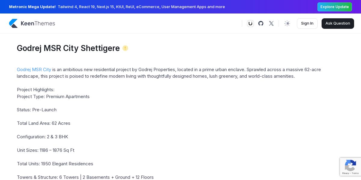Screen dimensions: 361x180
Task: Open the ReUI icon in header
Action: pyautogui.click(x=250, y=23)
